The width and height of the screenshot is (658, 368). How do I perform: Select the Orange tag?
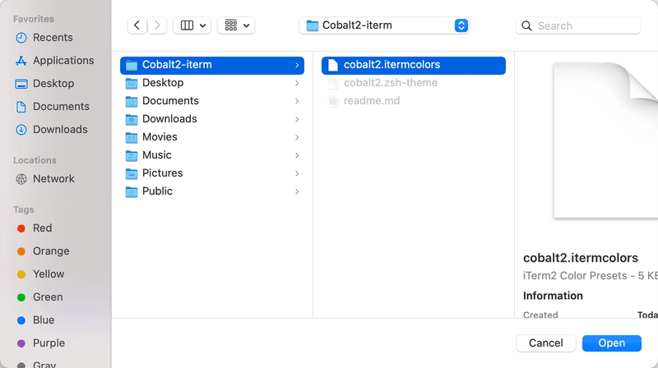point(44,251)
